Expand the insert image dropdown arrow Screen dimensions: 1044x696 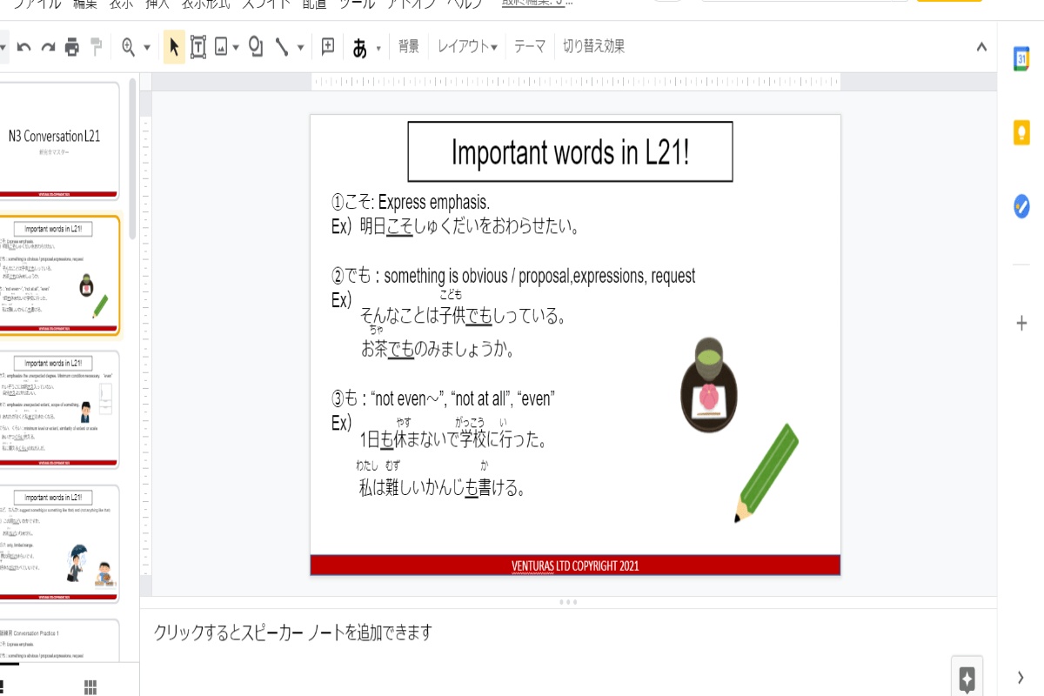pos(236,48)
